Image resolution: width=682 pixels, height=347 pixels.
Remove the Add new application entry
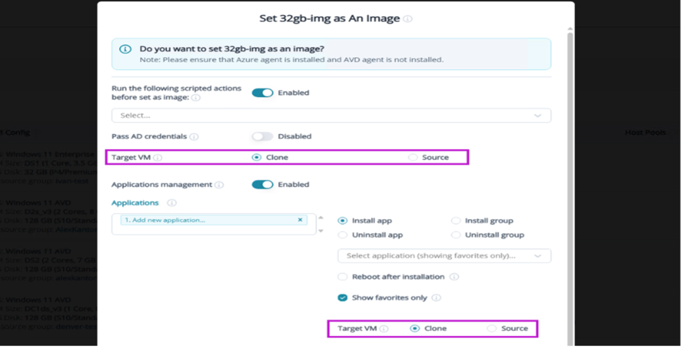(300, 220)
